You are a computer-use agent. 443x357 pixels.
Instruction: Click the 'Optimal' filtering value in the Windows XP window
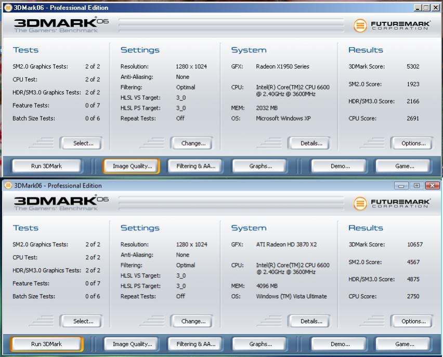tap(185, 87)
